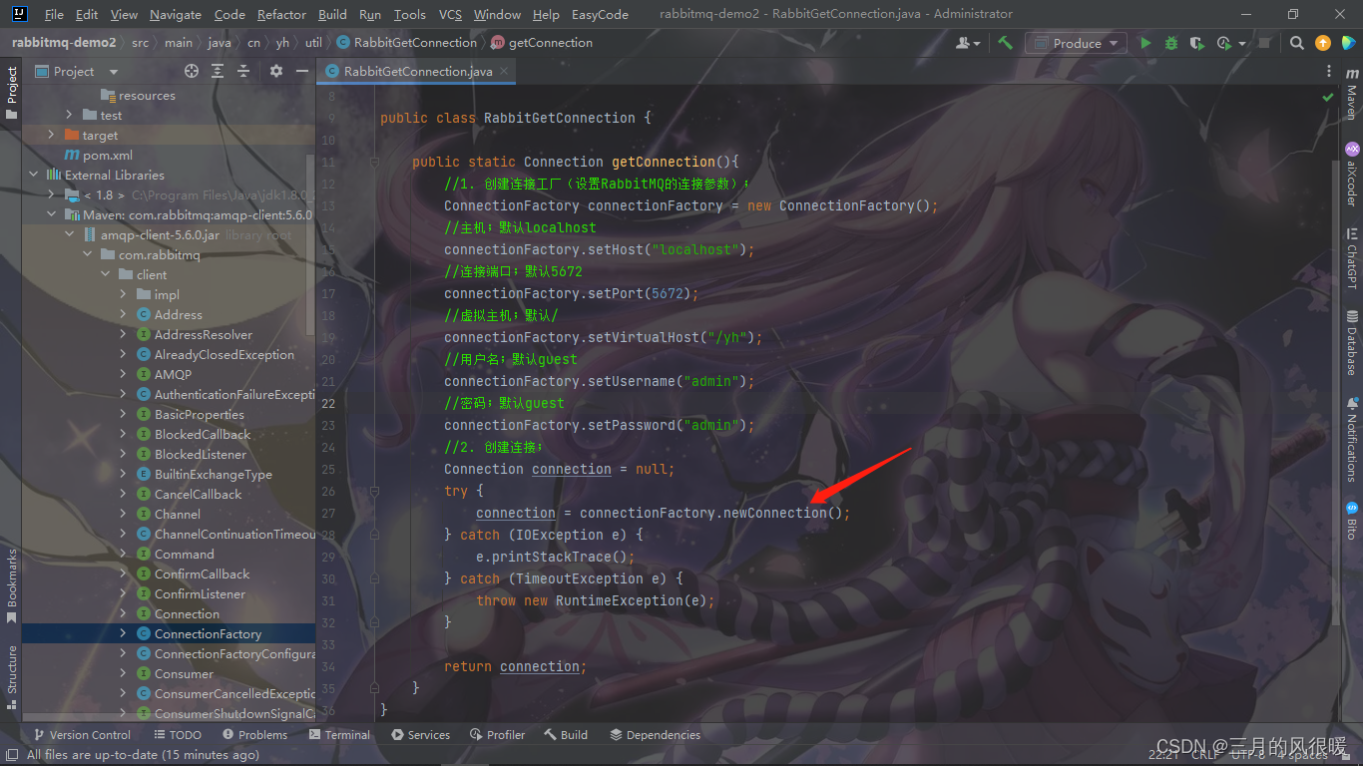The width and height of the screenshot is (1363, 766).
Task: Open the ChatGPT side panel
Action: [x=1352, y=258]
